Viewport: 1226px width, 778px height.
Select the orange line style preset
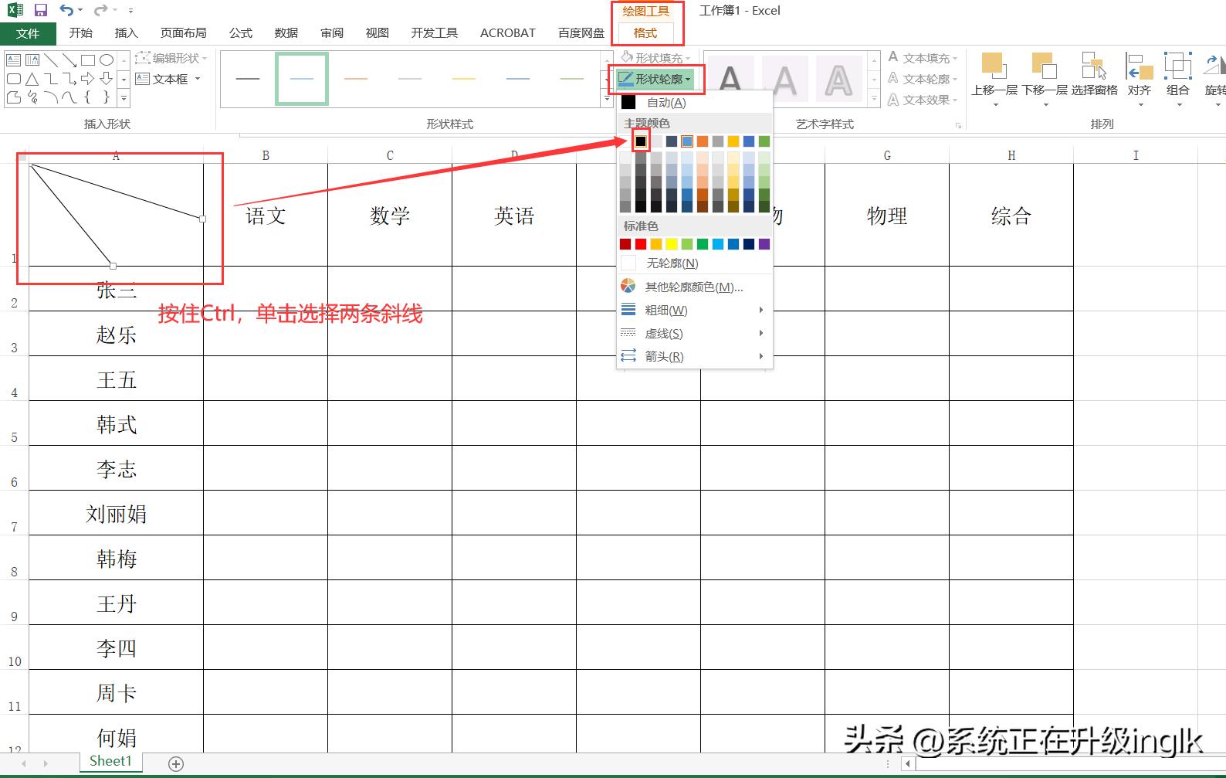[356, 79]
